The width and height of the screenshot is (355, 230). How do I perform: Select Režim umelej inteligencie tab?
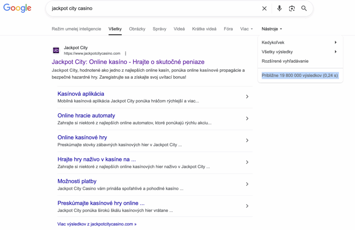tap(76, 29)
